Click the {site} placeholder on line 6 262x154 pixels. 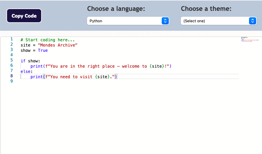[157, 66]
